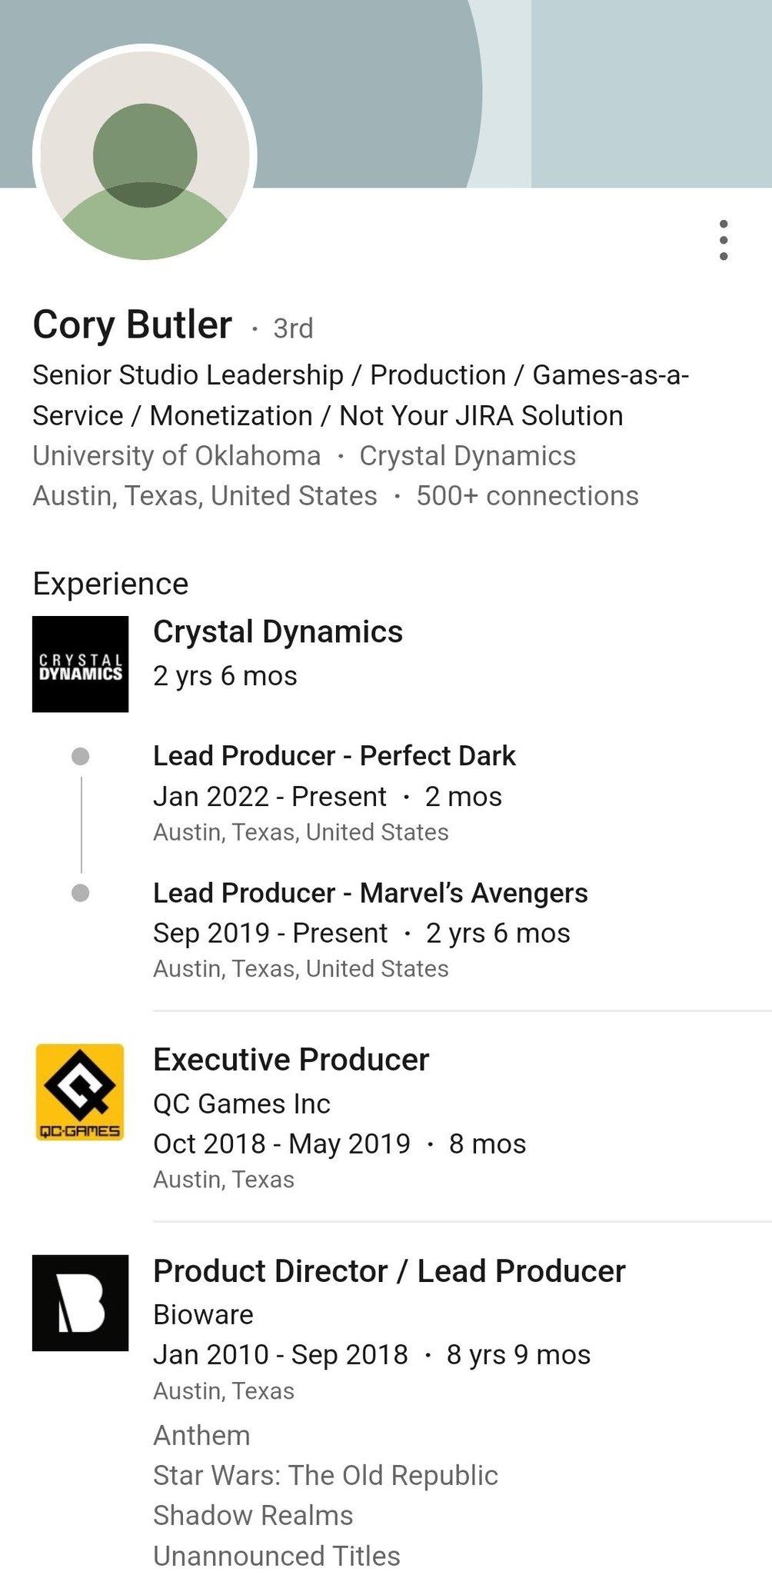Tap Crystal Dynamics link beside University of Oklahoma
The image size is (772, 1575).
(x=468, y=456)
